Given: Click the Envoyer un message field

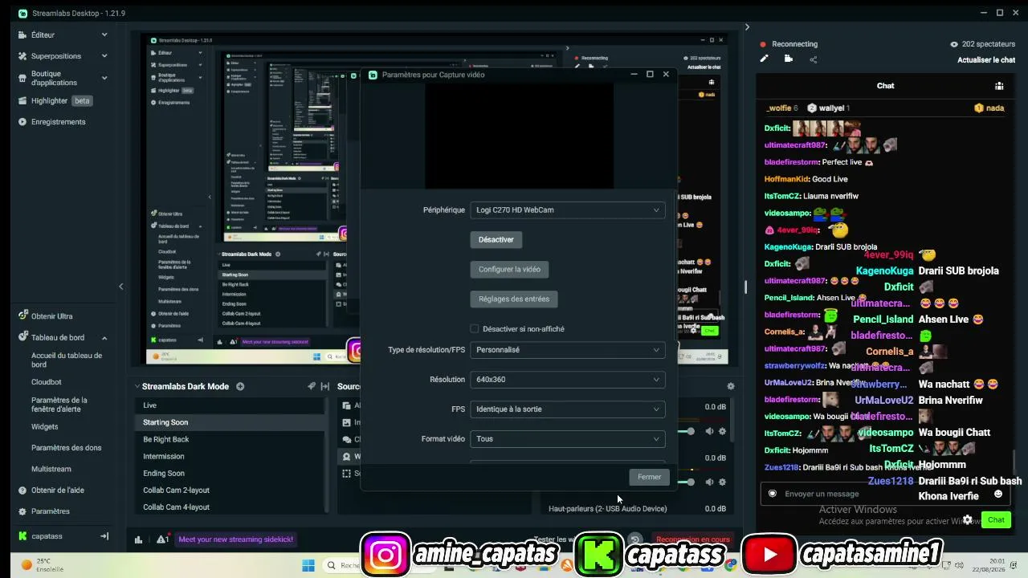Looking at the screenshot, I should [x=883, y=494].
